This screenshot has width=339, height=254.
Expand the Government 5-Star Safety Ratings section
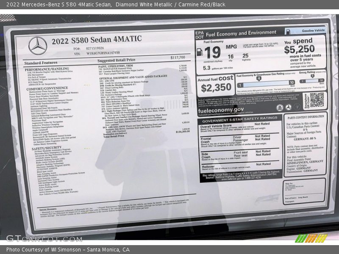(236, 120)
